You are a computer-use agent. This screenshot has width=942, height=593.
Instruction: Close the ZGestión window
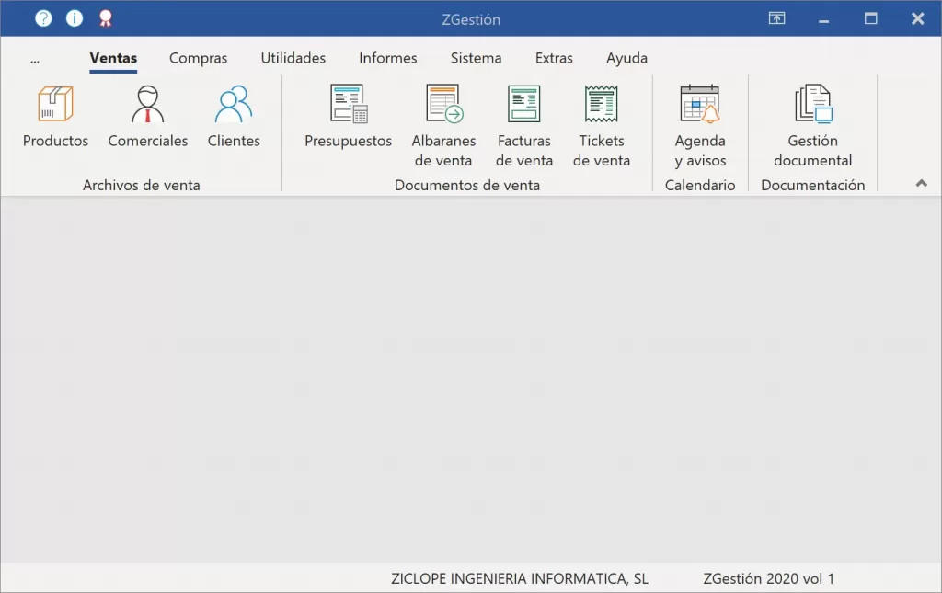(917, 18)
